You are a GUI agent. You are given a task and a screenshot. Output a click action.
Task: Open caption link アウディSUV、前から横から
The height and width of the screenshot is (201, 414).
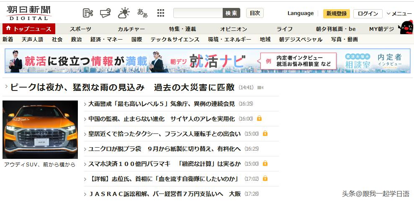(40, 165)
